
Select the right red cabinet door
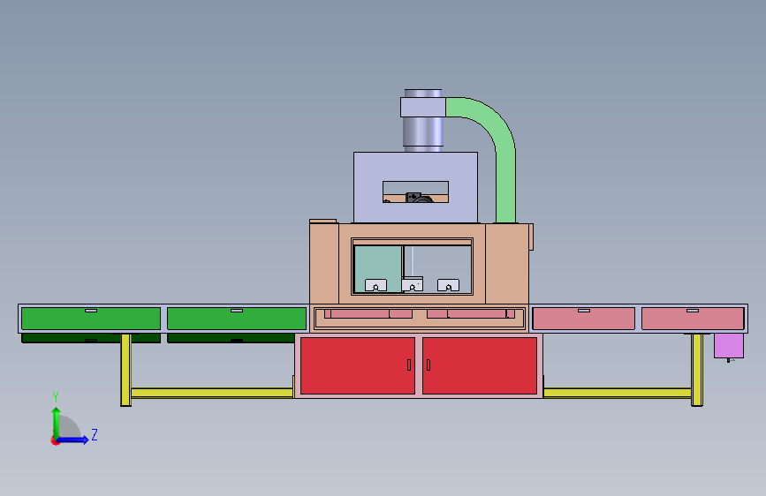(480, 365)
